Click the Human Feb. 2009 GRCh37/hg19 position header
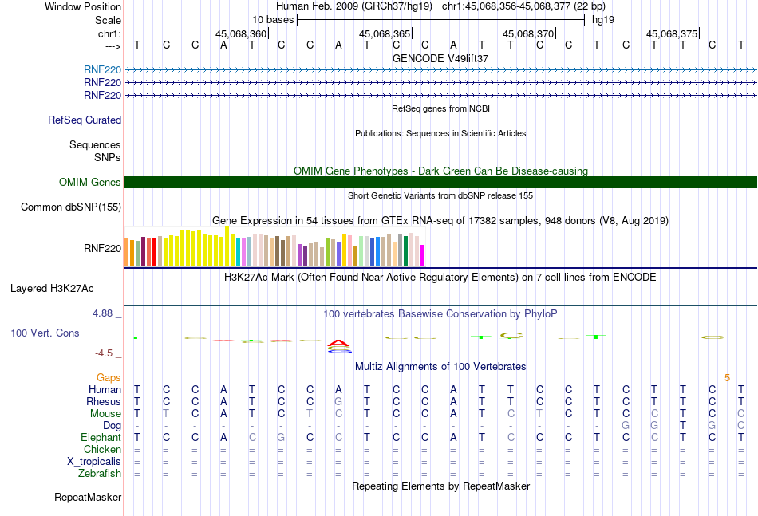 click(440, 6)
